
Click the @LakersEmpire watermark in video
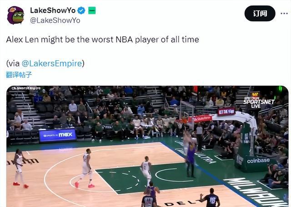(26, 88)
